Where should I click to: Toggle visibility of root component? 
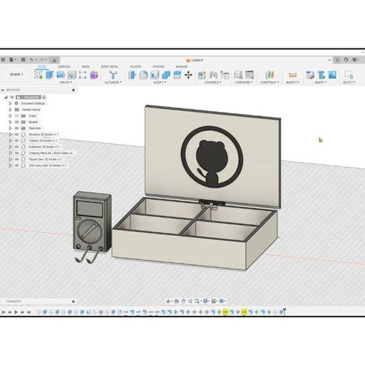[12, 97]
